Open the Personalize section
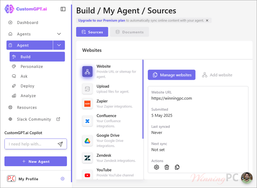257x188 pixels. pyautogui.click(x=32, y=67)
